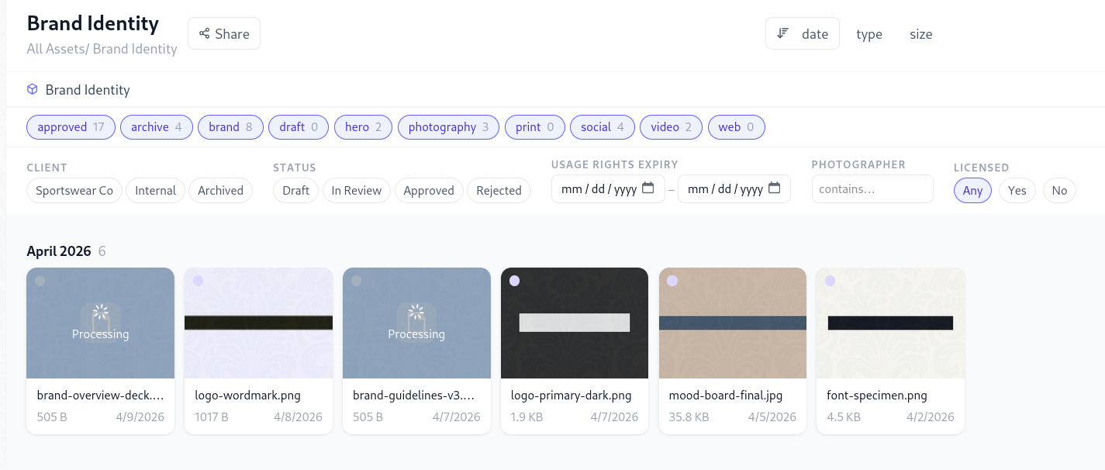The image size is (1105, 470).
Task: Select mood-board-final.jpg via its selection circle
Action: (x=672, y=281)
